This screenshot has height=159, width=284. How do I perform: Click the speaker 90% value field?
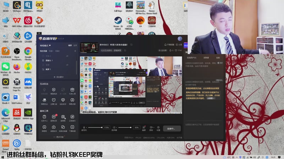(x=137, y=128)
